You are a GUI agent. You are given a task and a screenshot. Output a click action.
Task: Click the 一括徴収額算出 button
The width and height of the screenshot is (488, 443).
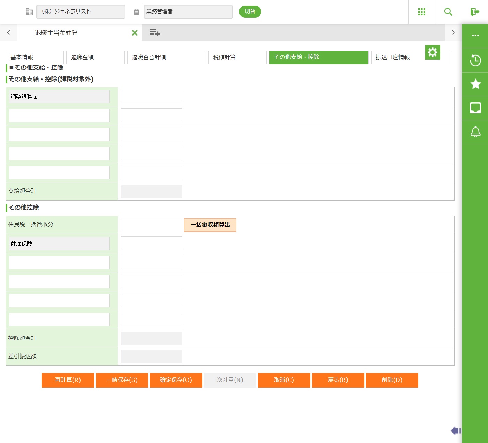[x=210, y=225]
